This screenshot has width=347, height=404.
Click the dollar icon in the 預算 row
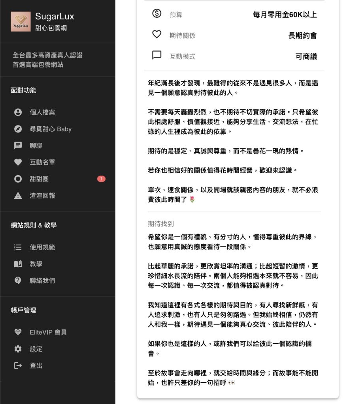pos(157,13)
